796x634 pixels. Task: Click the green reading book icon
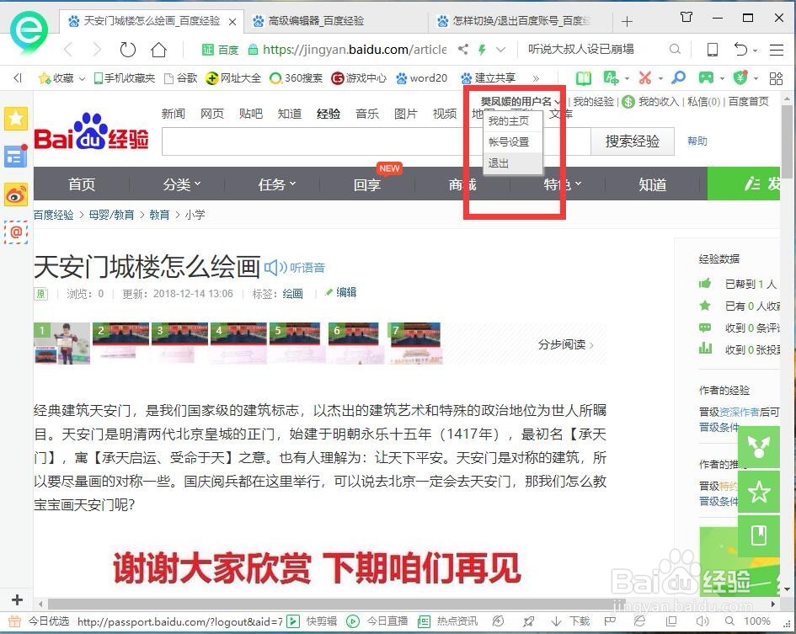[584, 78]
